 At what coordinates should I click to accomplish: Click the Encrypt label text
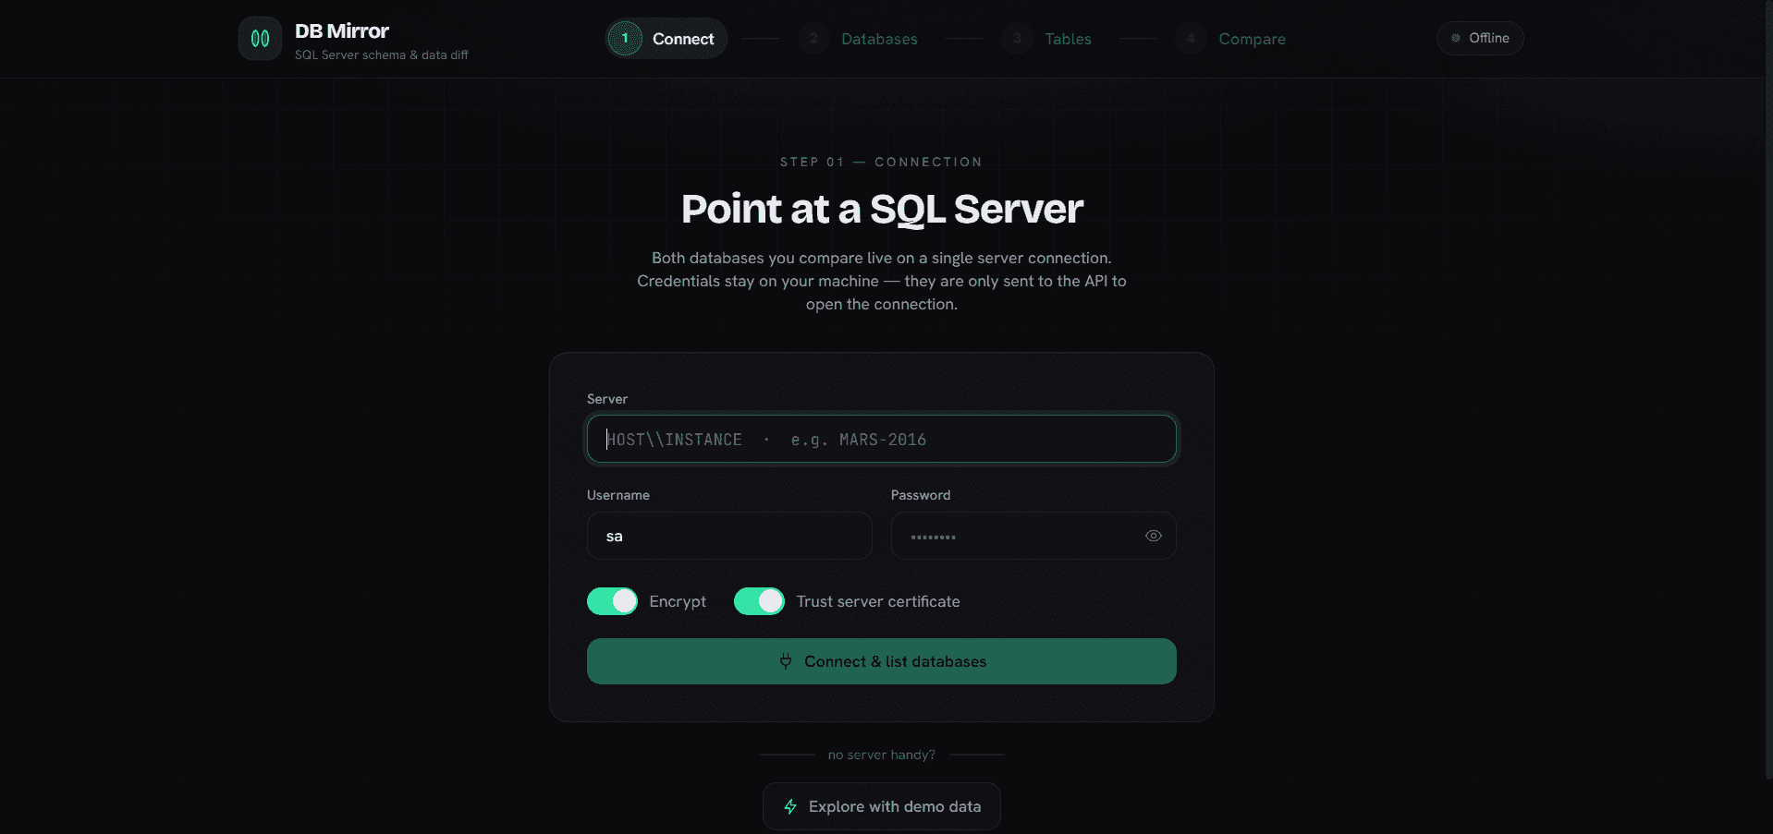[x=678, y=601]
